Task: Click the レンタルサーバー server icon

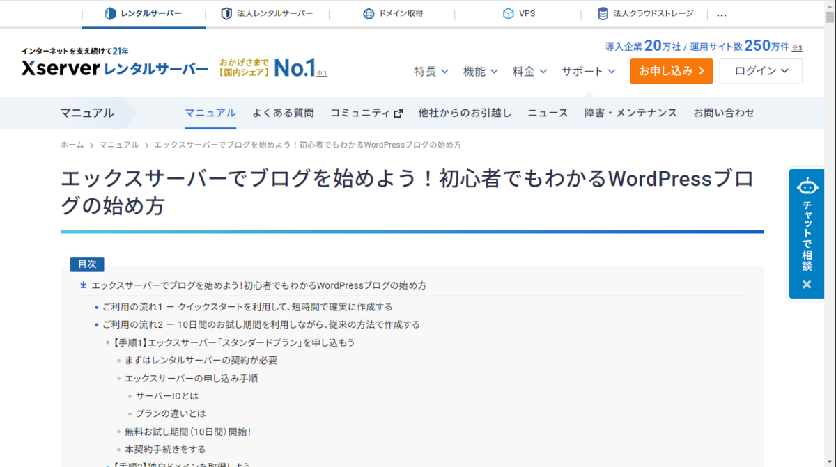Action: [x=110, y=13]
